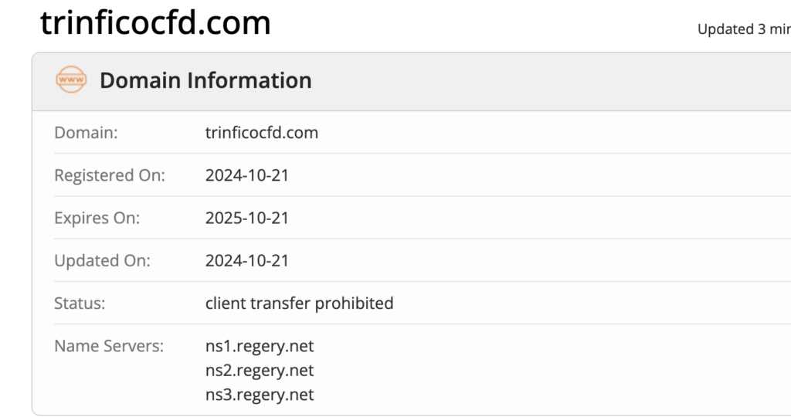Click the Registered On date 2024-10-21
The height and width of the screenshot is (417, 791).
coord(246,175)
